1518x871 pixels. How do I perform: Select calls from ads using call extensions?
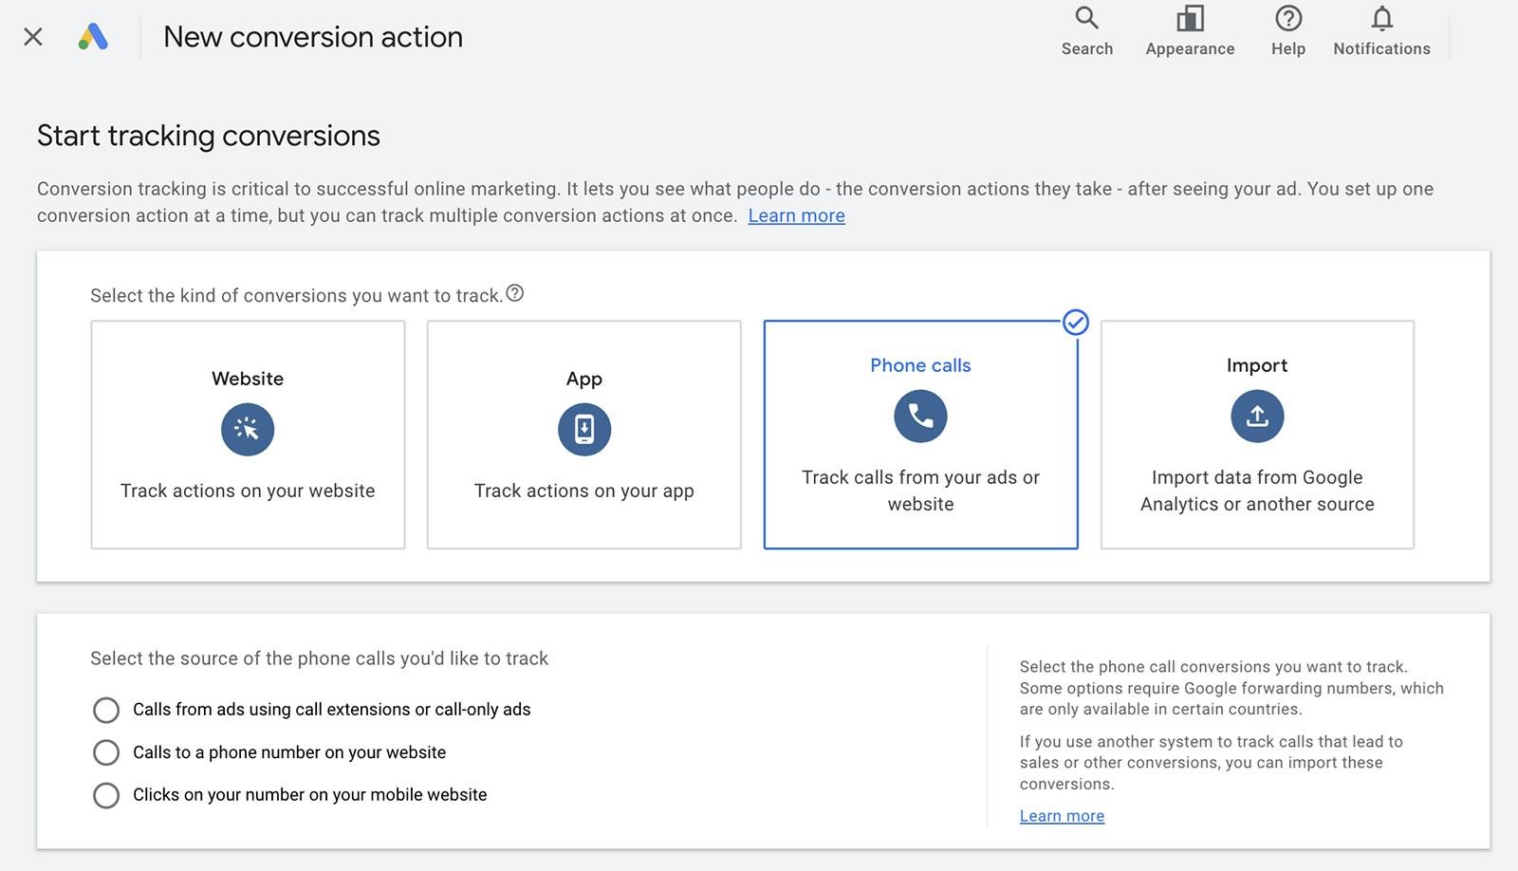click(106, 710)
